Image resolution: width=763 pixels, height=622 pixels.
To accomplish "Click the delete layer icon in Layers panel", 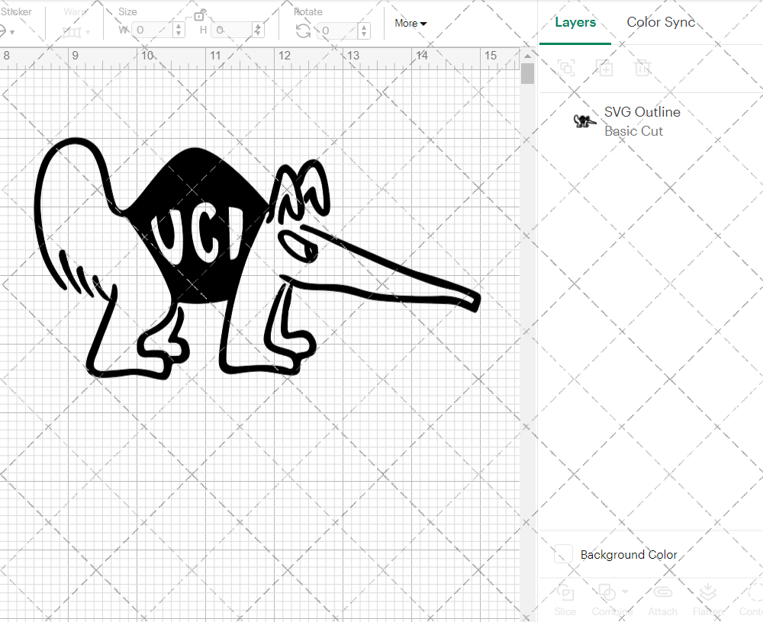I will point(642,68).
